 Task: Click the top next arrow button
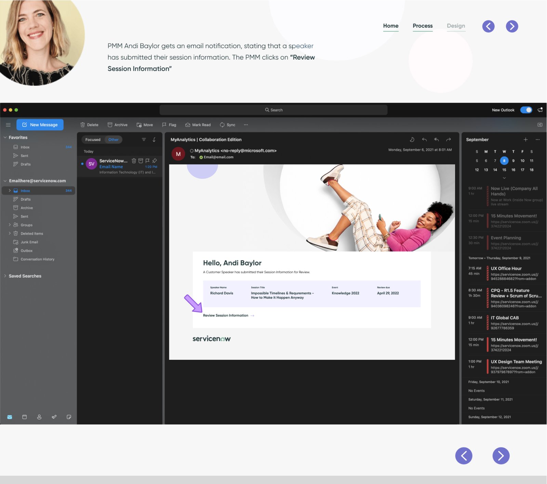pyautogui.click(x=512, y=26)
